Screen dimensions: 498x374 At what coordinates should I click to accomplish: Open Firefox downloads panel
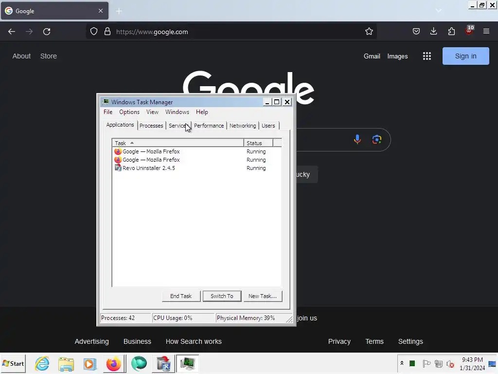(433, 31)
